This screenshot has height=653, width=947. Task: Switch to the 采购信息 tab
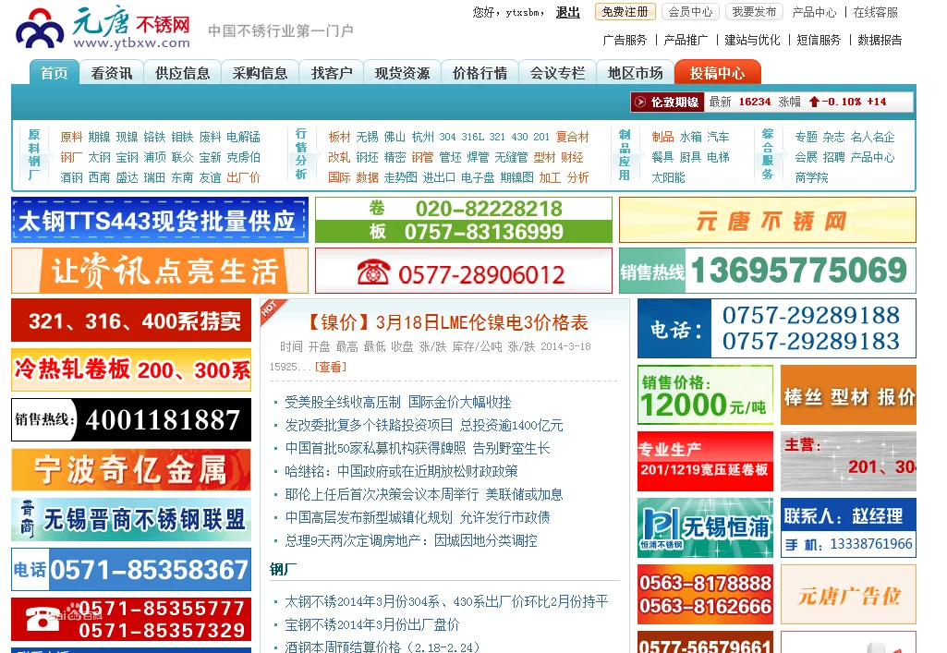point(260,72)
